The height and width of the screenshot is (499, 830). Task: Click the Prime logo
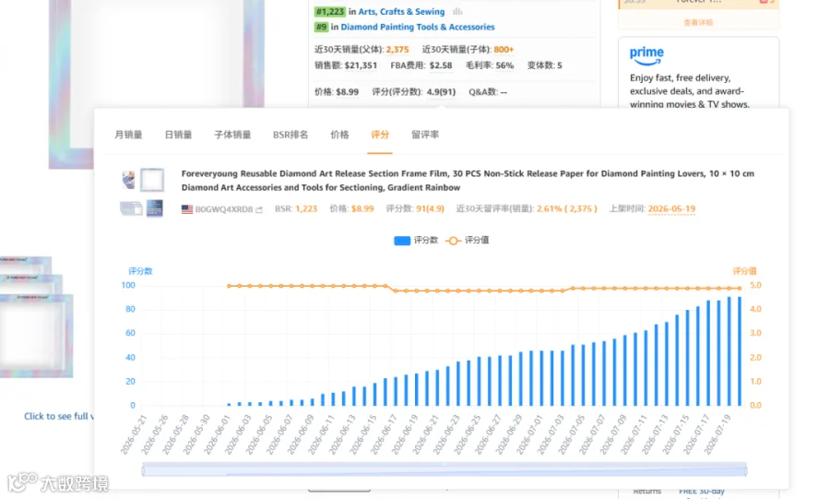(646, 55)
